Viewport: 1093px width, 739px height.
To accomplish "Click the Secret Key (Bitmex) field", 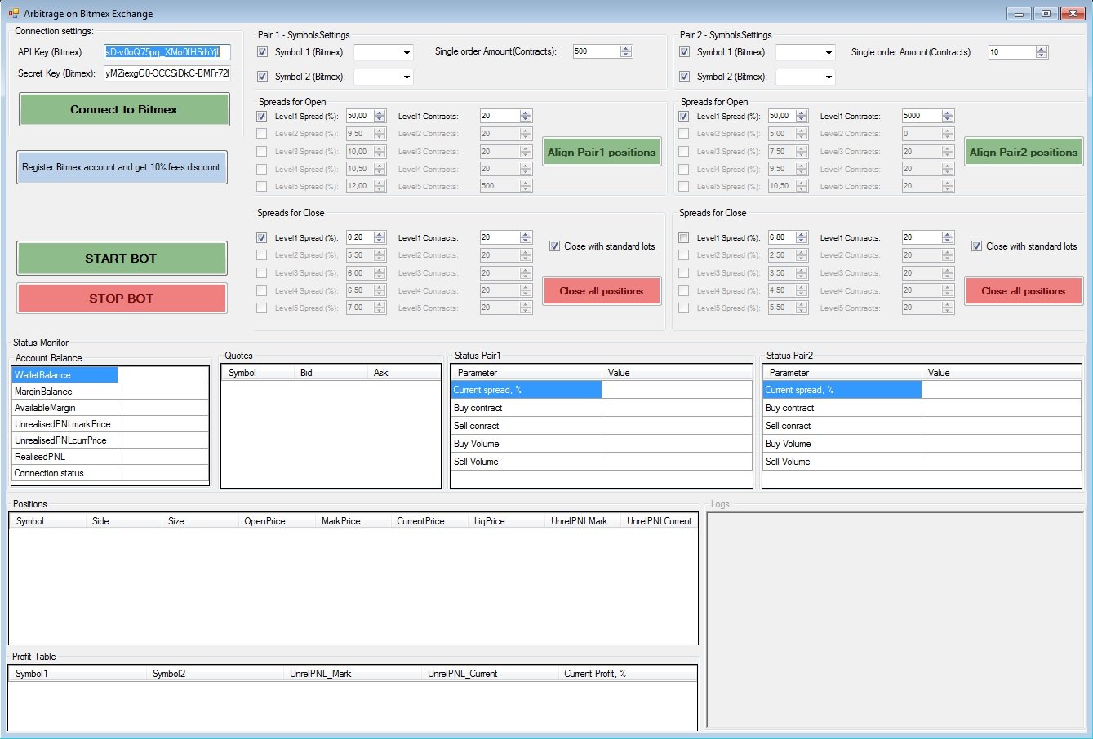I will pos(167,73).
